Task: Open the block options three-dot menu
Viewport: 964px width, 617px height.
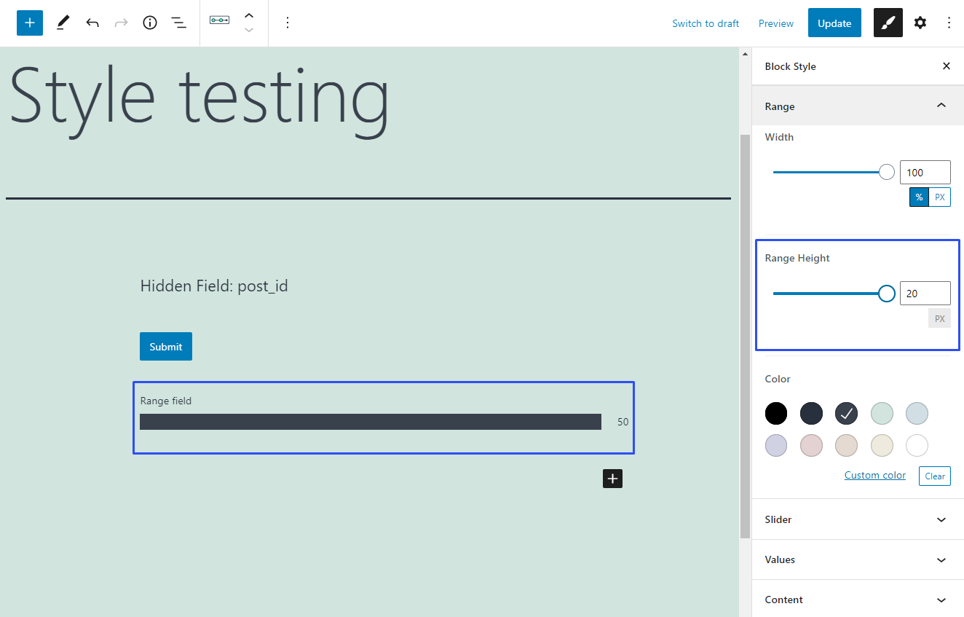Action: pyautogui.click(x=288, y=23)
